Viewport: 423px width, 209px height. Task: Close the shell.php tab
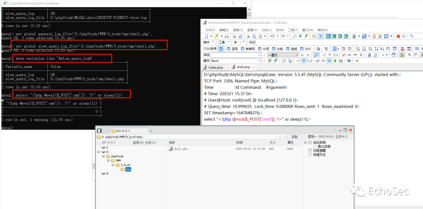tap(253, 67)
